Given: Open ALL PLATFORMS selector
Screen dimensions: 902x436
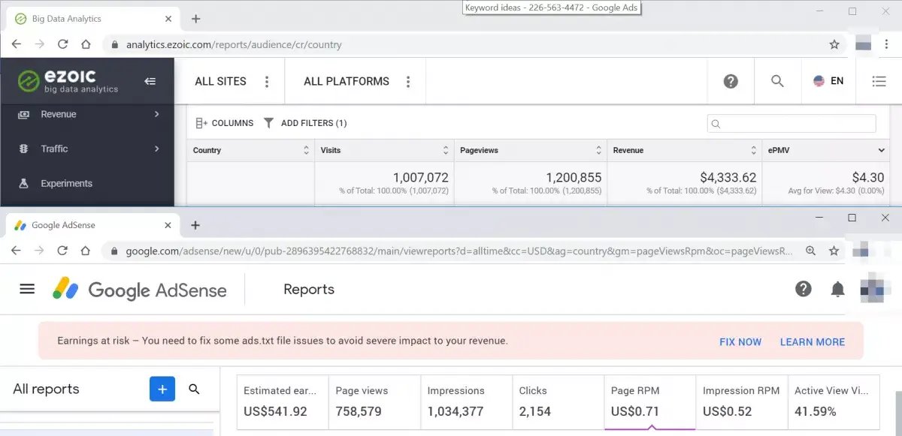Looking at the screenshot, I should (347, 81).
